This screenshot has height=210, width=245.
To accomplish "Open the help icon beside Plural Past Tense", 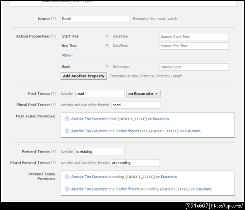I will pos(53,105).
